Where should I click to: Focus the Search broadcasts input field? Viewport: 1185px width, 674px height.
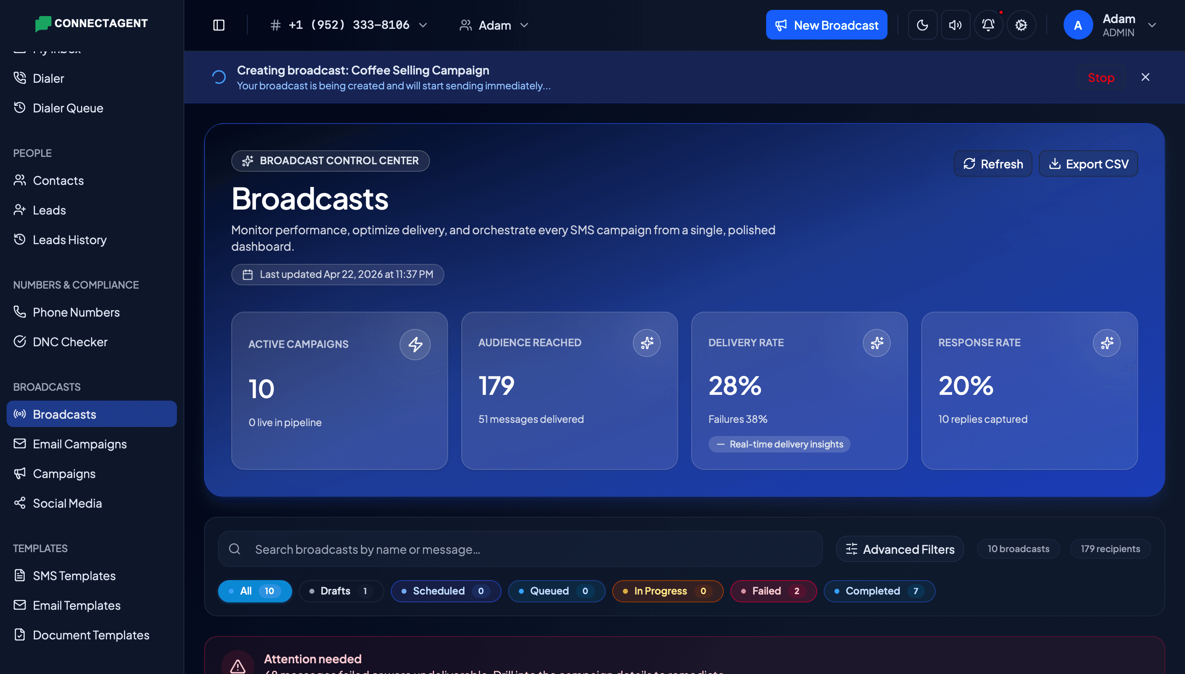[520, 549]
